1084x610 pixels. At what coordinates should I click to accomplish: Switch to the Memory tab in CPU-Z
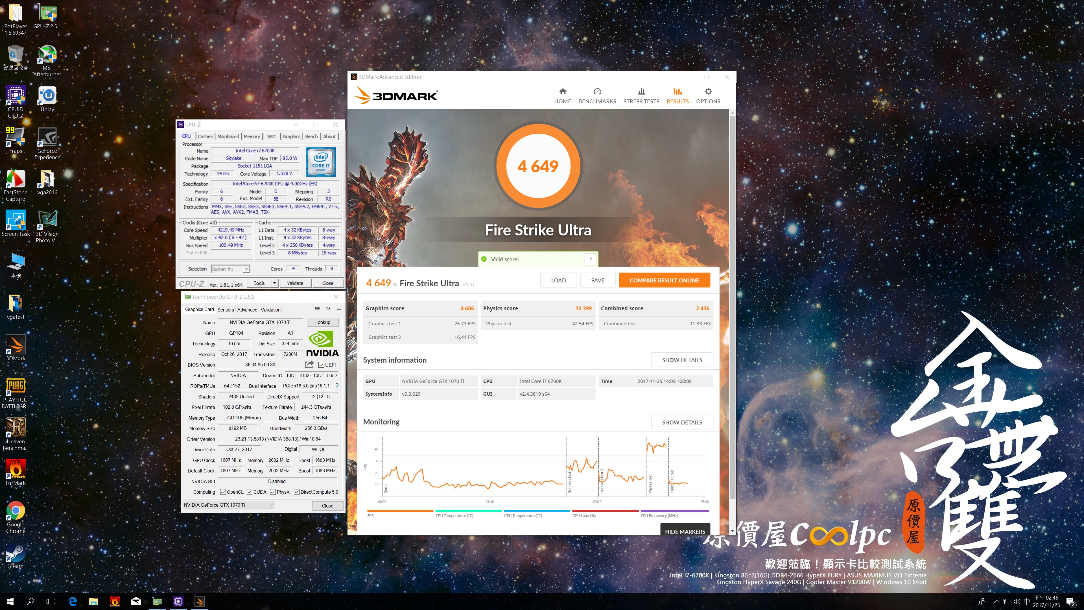252,136
